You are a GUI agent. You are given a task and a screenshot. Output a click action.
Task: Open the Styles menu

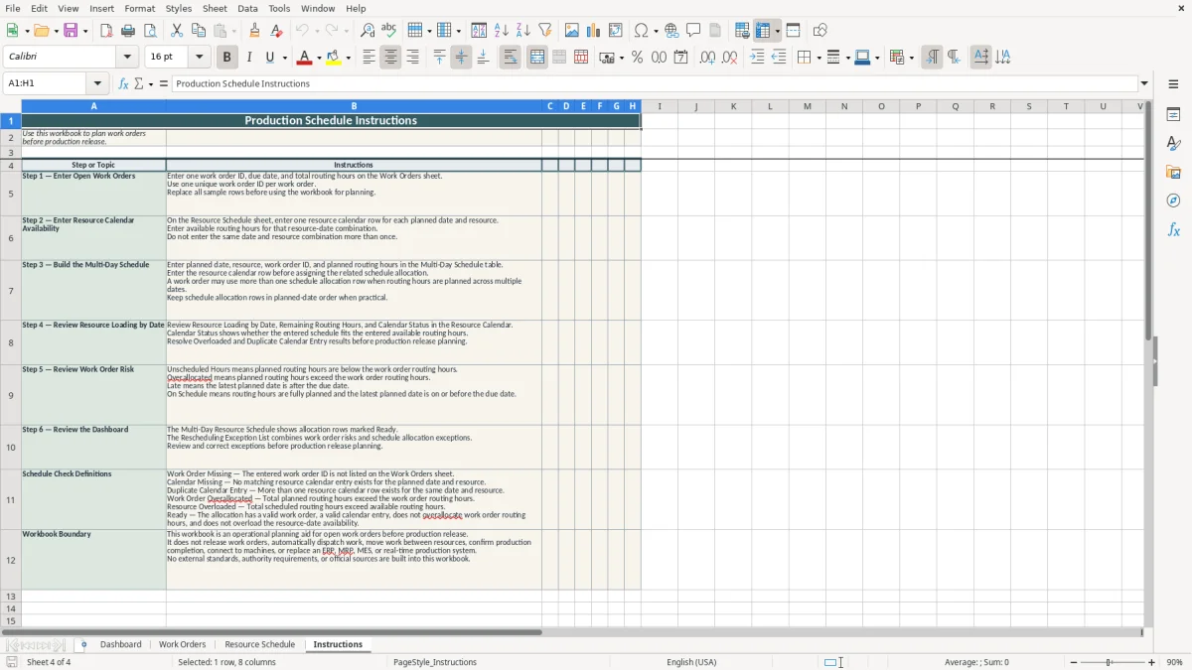pyautogui.click(x=179, y=8)
